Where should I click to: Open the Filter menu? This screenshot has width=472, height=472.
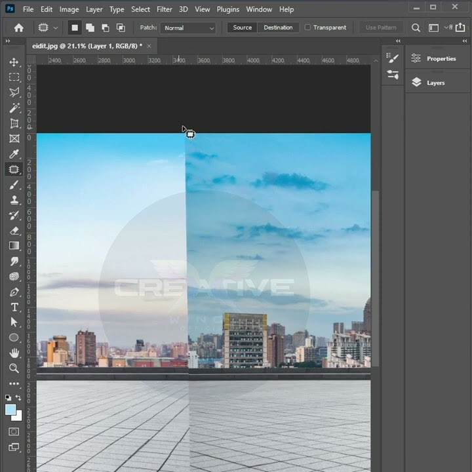165,9
